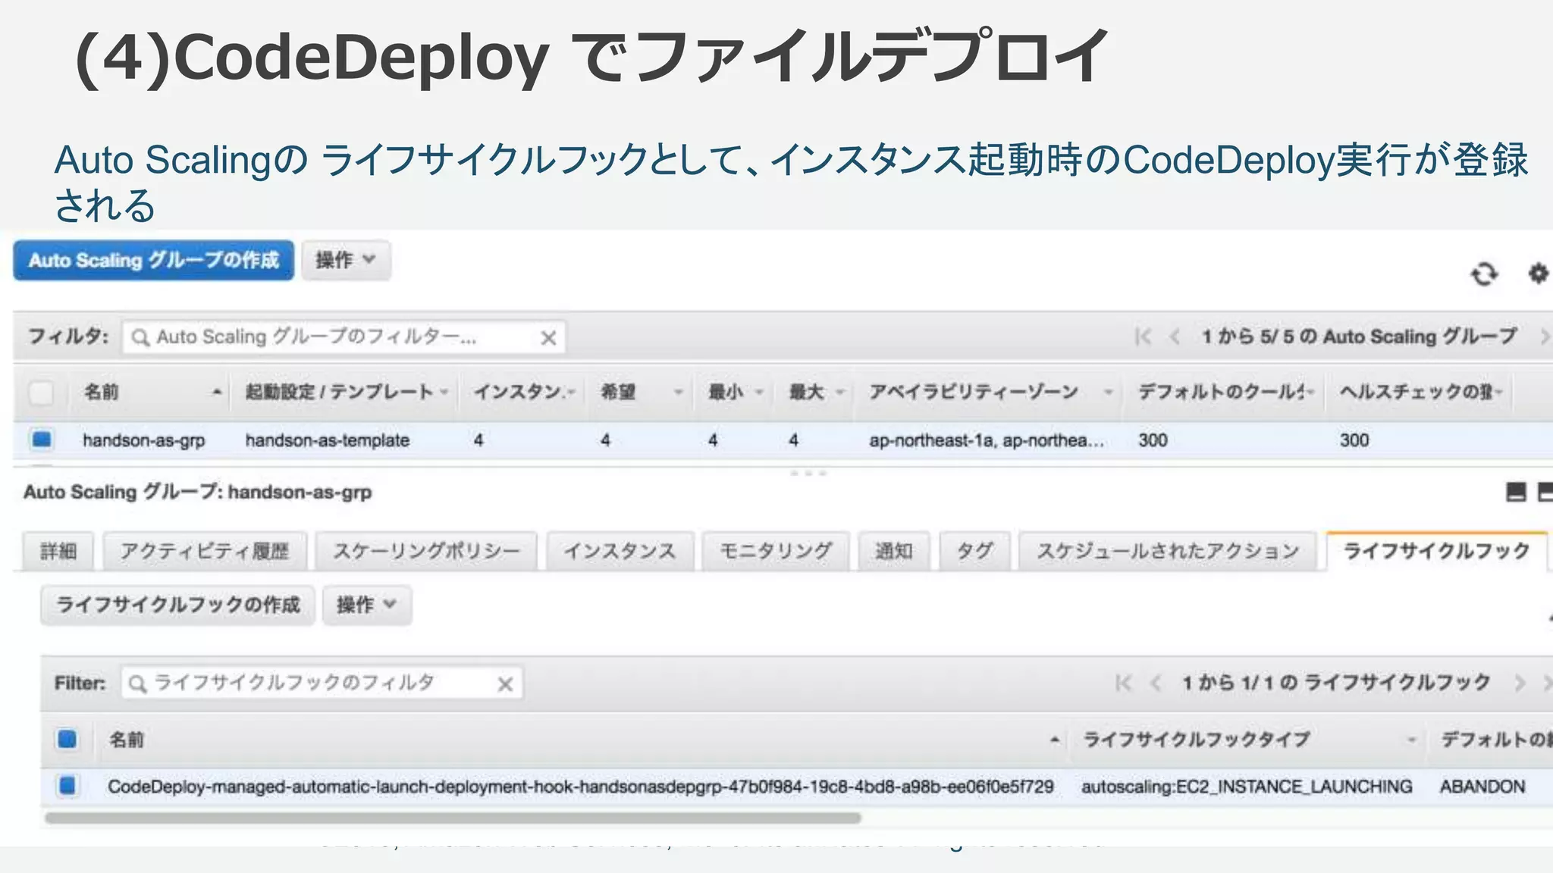This screenshot has height=873, width=1553.
Task: Toggle select-all checkbox in Auto Scaling table header
Action: click(x=41, y=393)
